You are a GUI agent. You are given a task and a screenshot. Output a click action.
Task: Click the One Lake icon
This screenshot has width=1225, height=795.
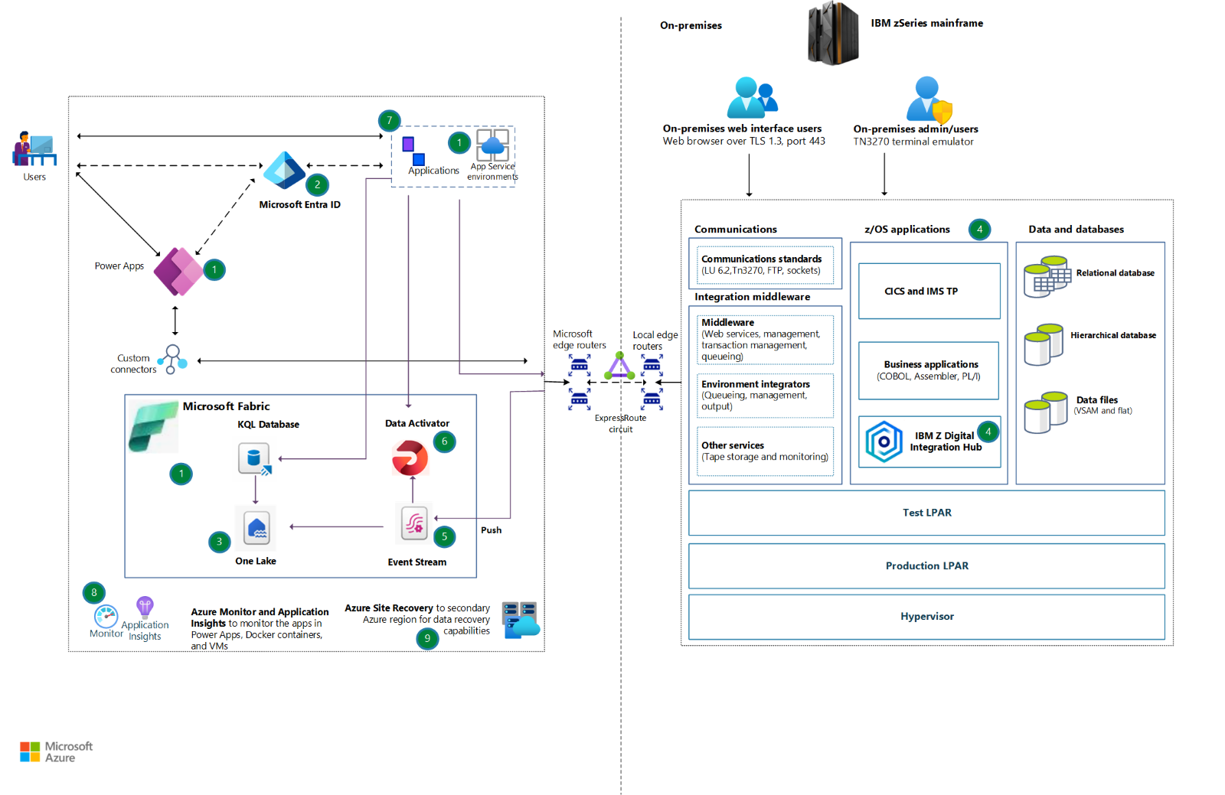(x=256, y=527)
